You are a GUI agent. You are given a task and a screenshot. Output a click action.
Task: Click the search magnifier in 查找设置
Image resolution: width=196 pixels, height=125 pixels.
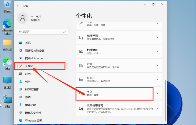tap(65, 31)
